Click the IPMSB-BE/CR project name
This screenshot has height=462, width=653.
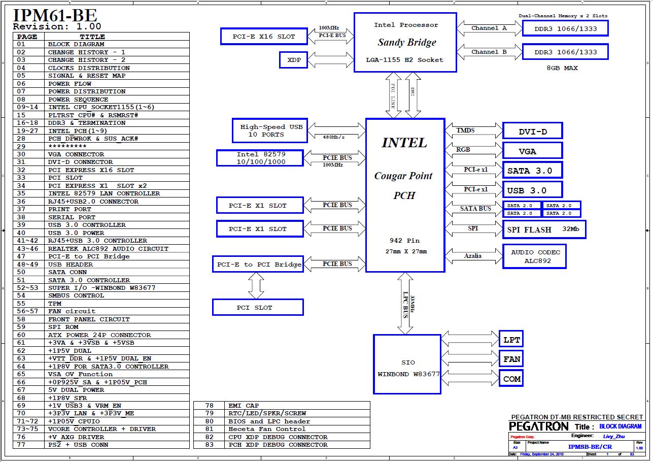tap(590, 447)
